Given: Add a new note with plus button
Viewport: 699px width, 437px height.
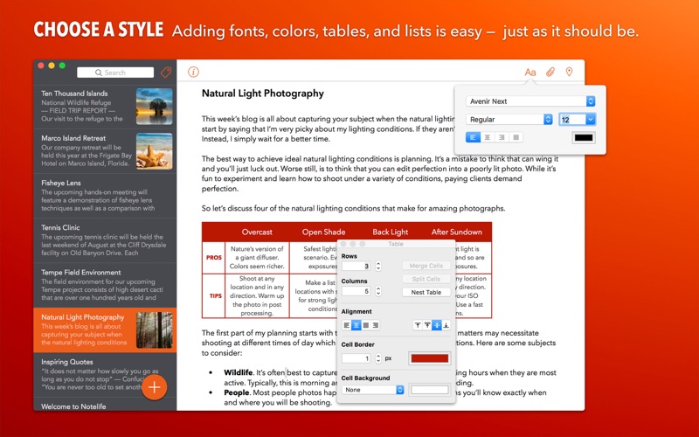Looking at the screenshot, I should [155, 387].
